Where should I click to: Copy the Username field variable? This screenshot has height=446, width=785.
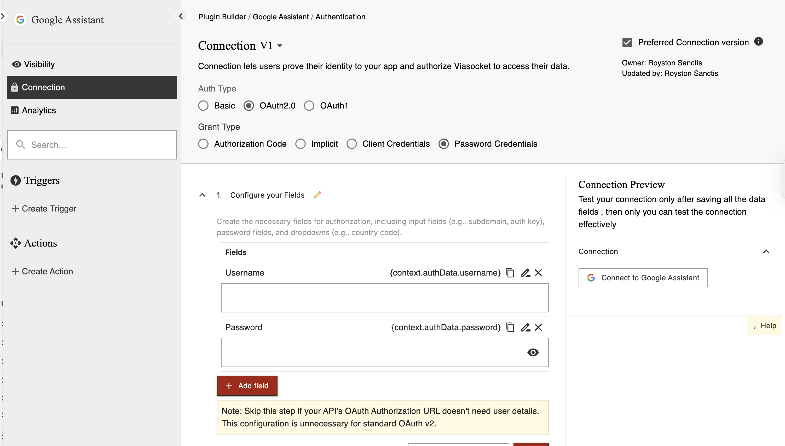coord(510,273)
